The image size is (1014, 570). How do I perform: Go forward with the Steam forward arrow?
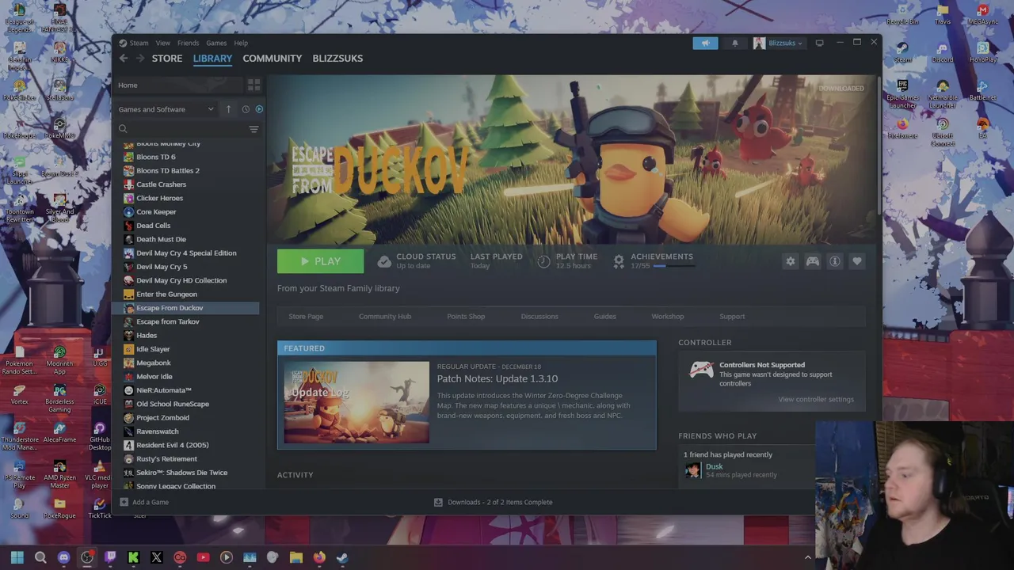(x=140, y=59)
